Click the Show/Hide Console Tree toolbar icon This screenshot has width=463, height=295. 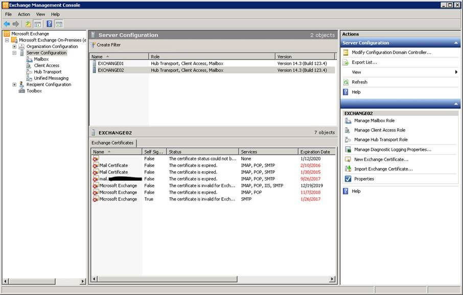(x=37, y=24)
